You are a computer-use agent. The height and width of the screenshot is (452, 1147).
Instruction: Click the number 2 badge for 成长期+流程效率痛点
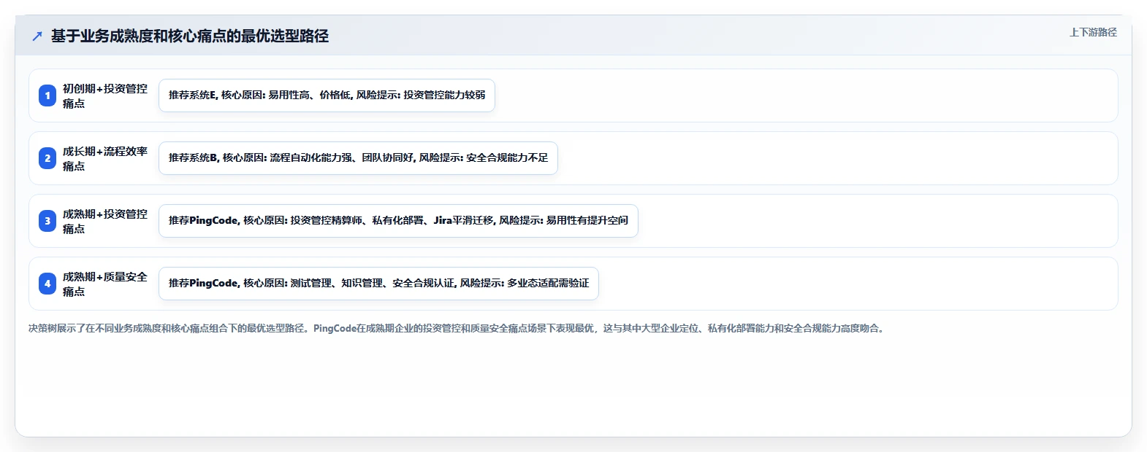pos(47,158)
